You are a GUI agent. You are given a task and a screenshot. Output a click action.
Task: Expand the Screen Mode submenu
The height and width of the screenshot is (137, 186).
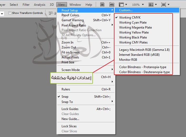[71, 70]
